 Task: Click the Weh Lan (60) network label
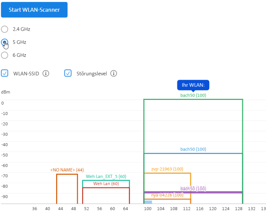point(106,183)
